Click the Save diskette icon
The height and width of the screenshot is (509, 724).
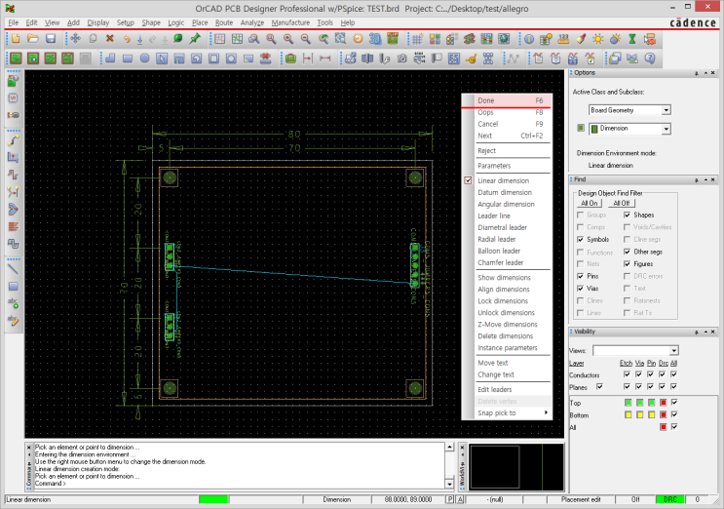click(51, 38)
